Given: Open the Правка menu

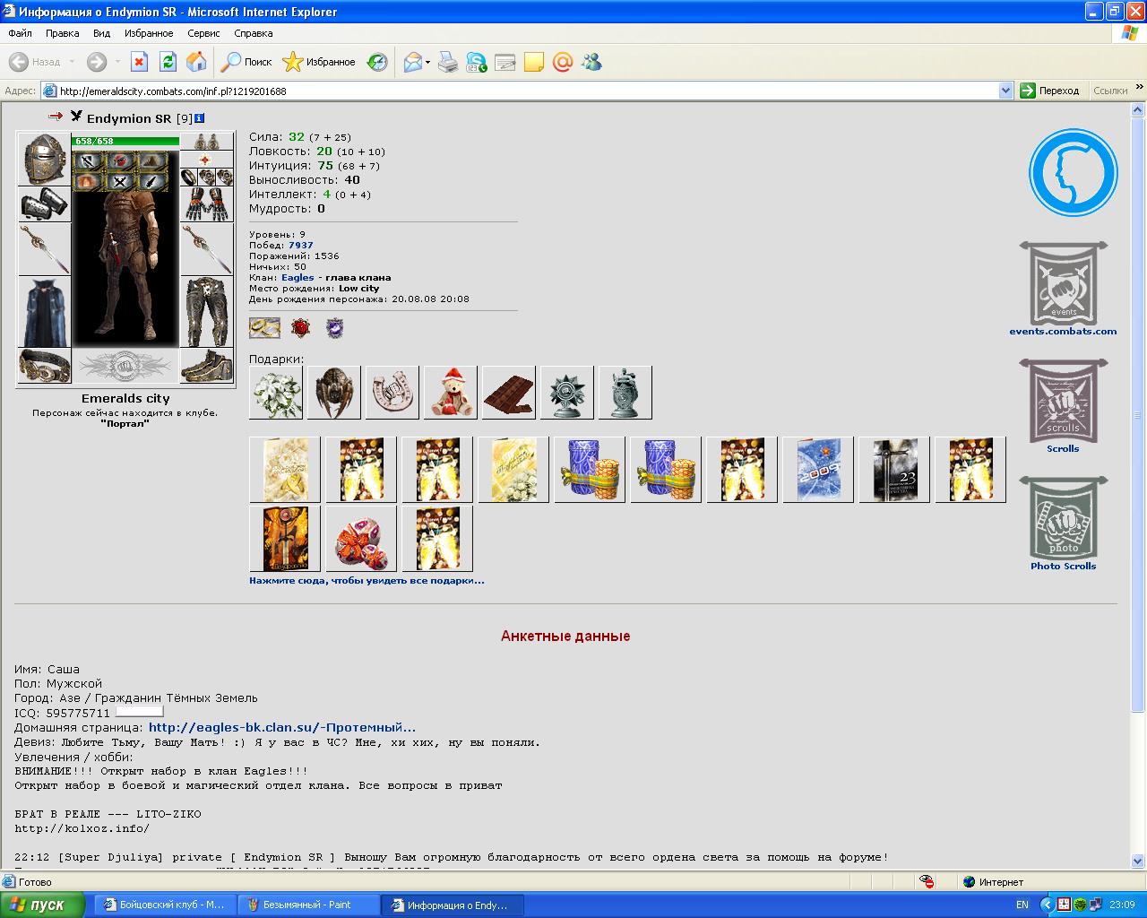Looking at the screenshot, I should click(x=62, y=33).
